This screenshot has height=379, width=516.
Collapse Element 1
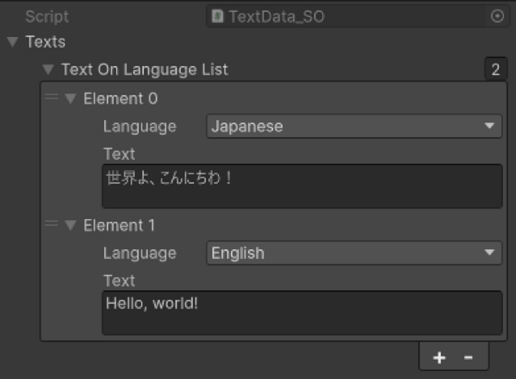click(x=71, y=225)
